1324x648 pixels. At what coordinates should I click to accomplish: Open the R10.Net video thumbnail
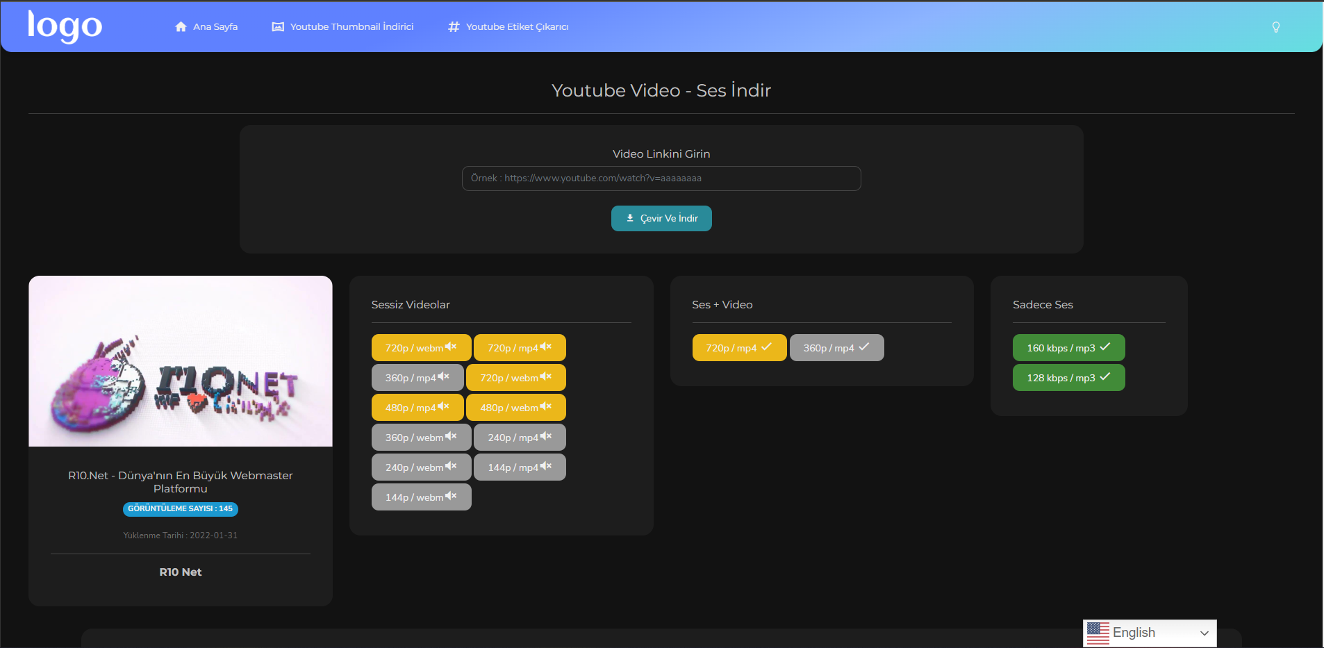pyautogui.click(x=181, y=361)
